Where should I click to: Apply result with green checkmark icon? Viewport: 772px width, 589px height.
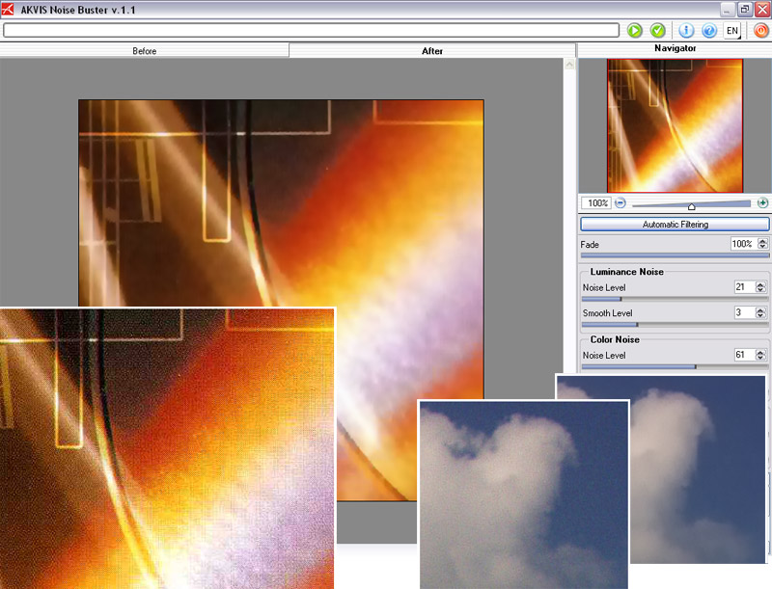coord(658,31)
